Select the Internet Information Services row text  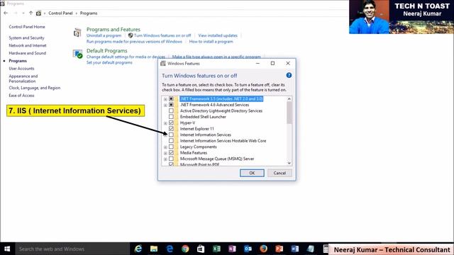[206, 135]
